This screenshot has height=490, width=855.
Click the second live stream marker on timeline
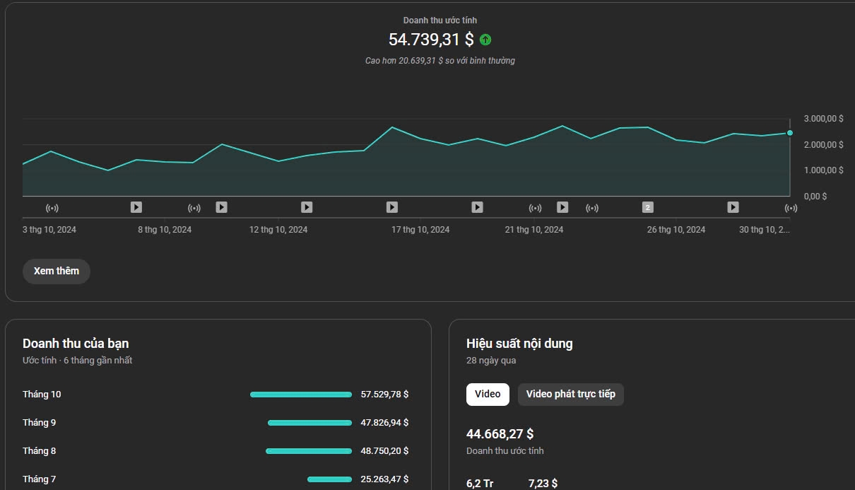coord(194,207)
